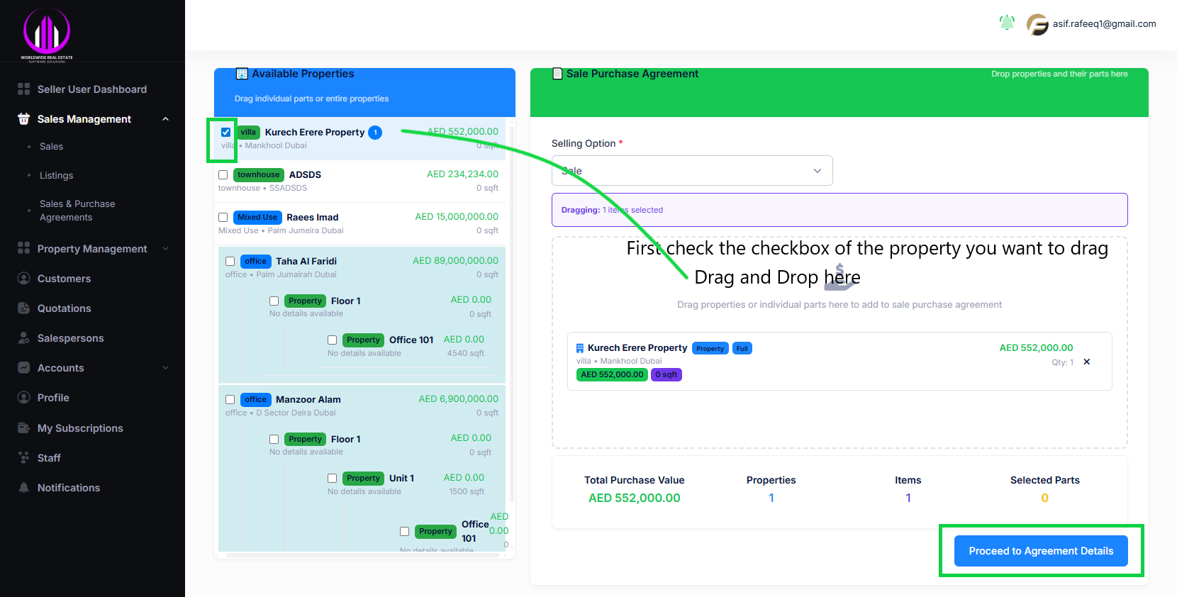The image size is (1177, 597).
Task: Go to Sales & Purchase Agreements
Action: tap(77, 211)
